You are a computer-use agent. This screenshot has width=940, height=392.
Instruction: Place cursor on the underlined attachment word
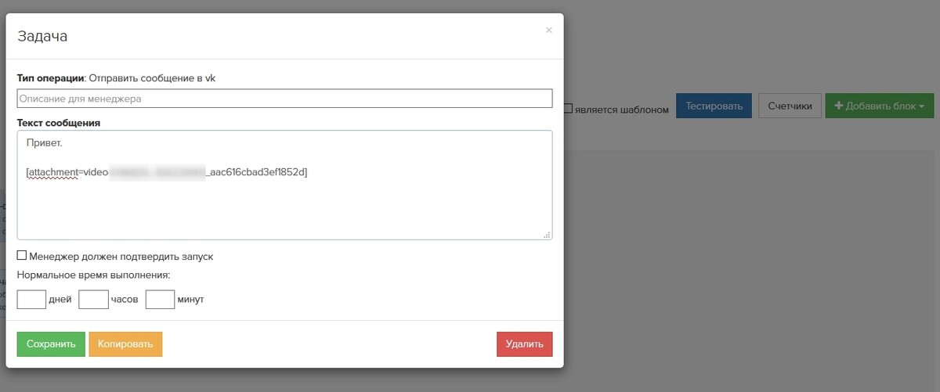(53, 172)
